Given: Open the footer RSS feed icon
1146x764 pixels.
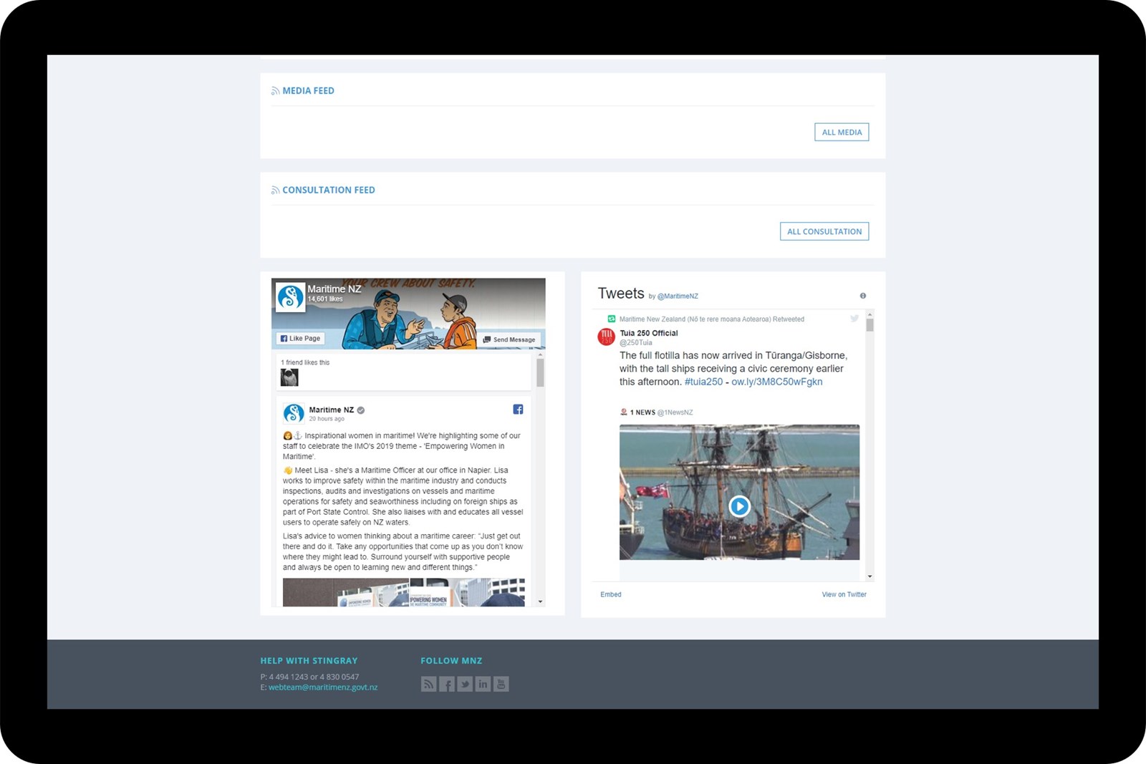Looking at the screenshot, I should click(x=428, y=685).
